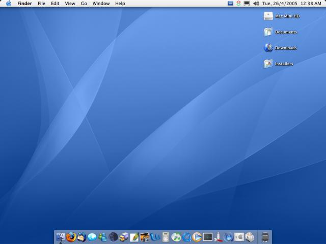Open Finder from the Dock

[61, 237]
